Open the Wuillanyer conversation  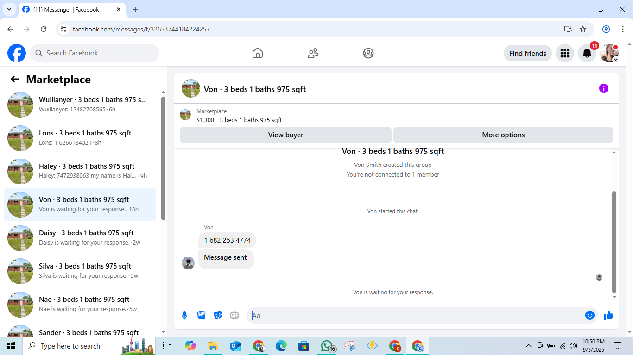pyautogui.click(x=80, y=105)
